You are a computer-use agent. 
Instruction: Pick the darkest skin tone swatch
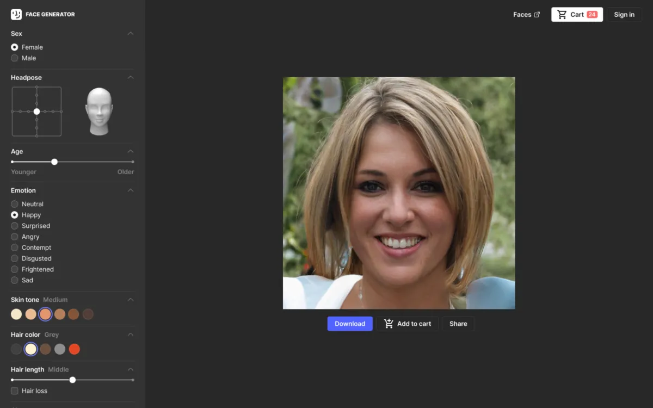pyautogui.click(x=88, y=314)
